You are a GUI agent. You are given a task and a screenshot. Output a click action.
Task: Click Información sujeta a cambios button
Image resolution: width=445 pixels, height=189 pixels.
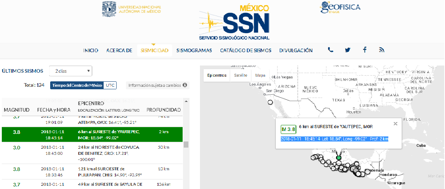(158, 85)
